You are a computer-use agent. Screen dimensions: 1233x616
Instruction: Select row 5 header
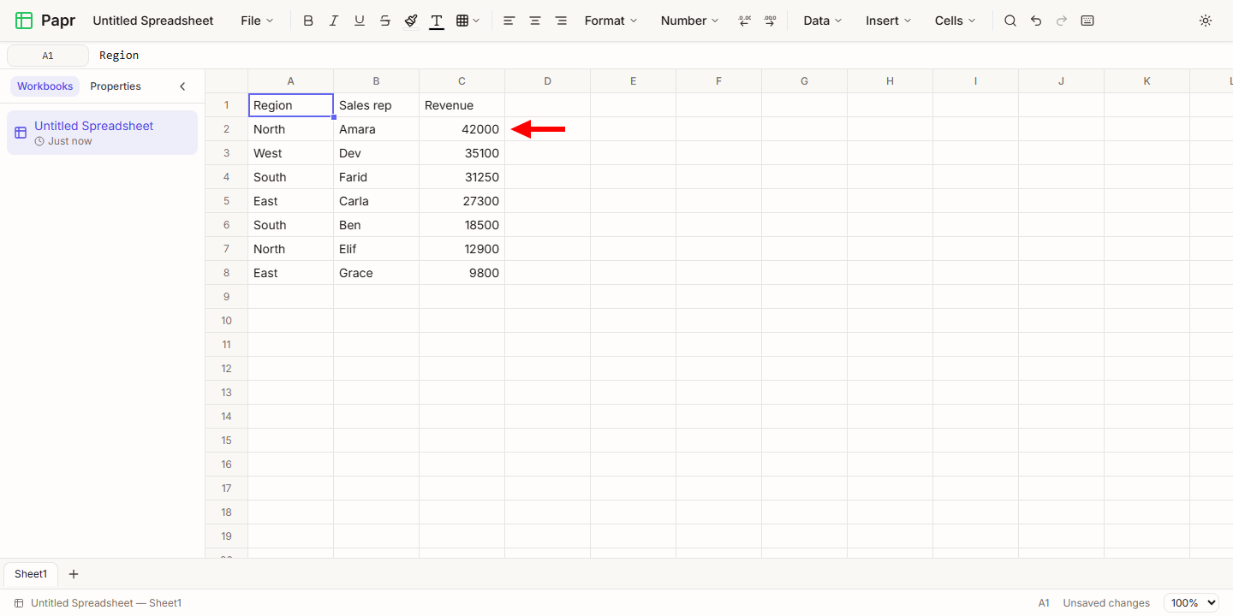point(227,201)
